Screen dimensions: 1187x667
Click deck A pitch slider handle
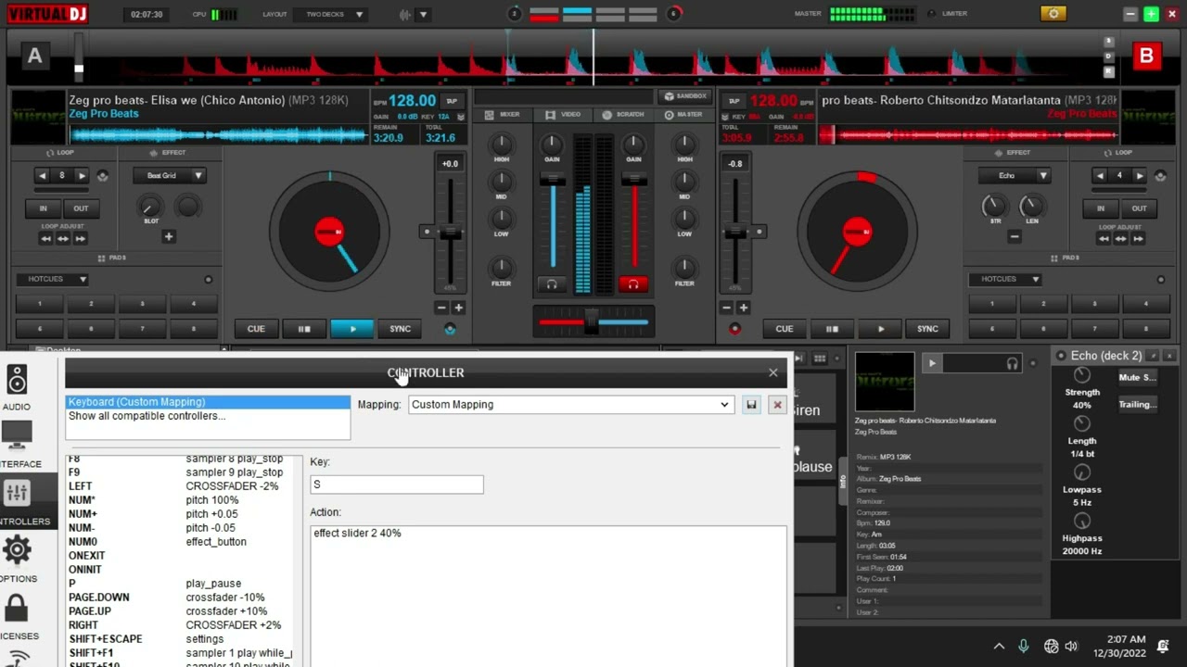[x=450, y=232]
